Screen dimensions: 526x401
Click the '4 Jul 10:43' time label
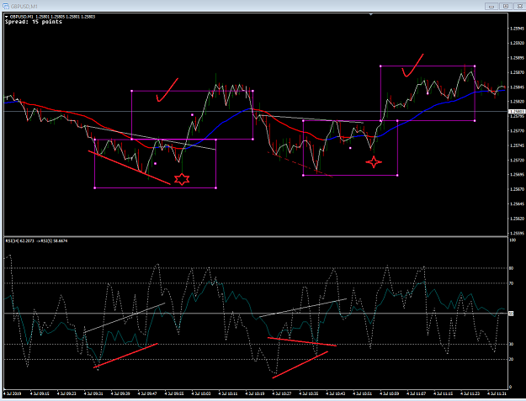point(336,393)
